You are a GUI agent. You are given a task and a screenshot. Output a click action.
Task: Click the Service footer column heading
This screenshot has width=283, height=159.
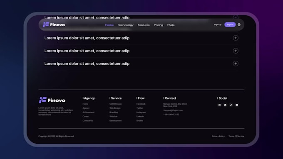116,98
